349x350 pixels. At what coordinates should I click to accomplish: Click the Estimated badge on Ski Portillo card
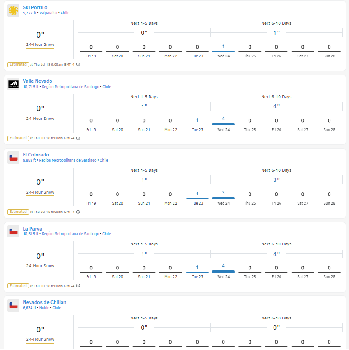18,64
